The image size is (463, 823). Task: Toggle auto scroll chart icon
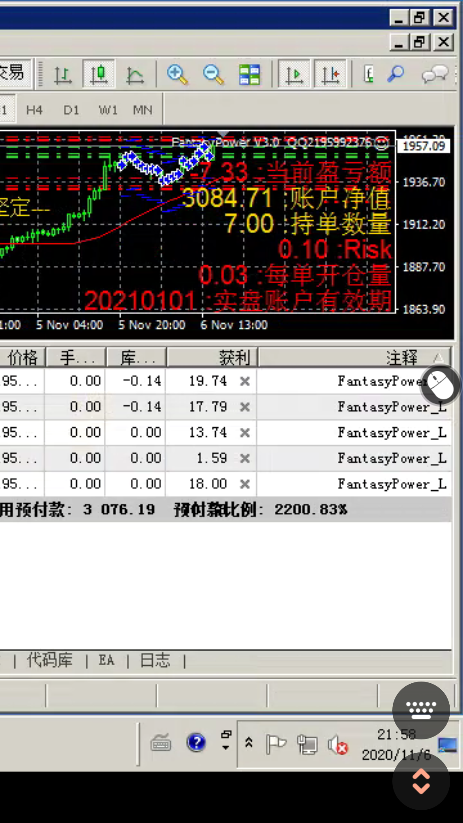[295, 75]
